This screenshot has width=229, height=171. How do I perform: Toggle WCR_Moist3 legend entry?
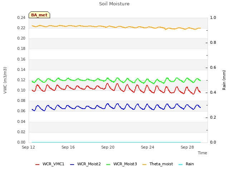pyautogui.click(x=121, y=164)
